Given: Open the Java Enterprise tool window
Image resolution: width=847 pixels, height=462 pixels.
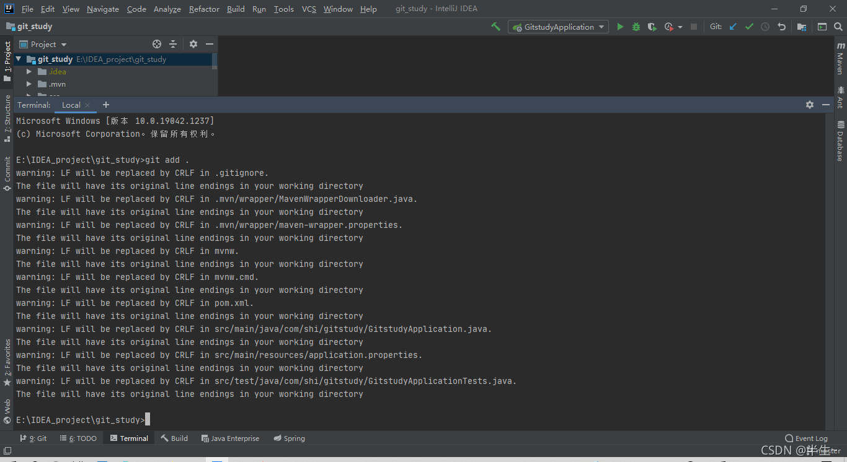Looking at the screenshot, I should tap(230, 438).
